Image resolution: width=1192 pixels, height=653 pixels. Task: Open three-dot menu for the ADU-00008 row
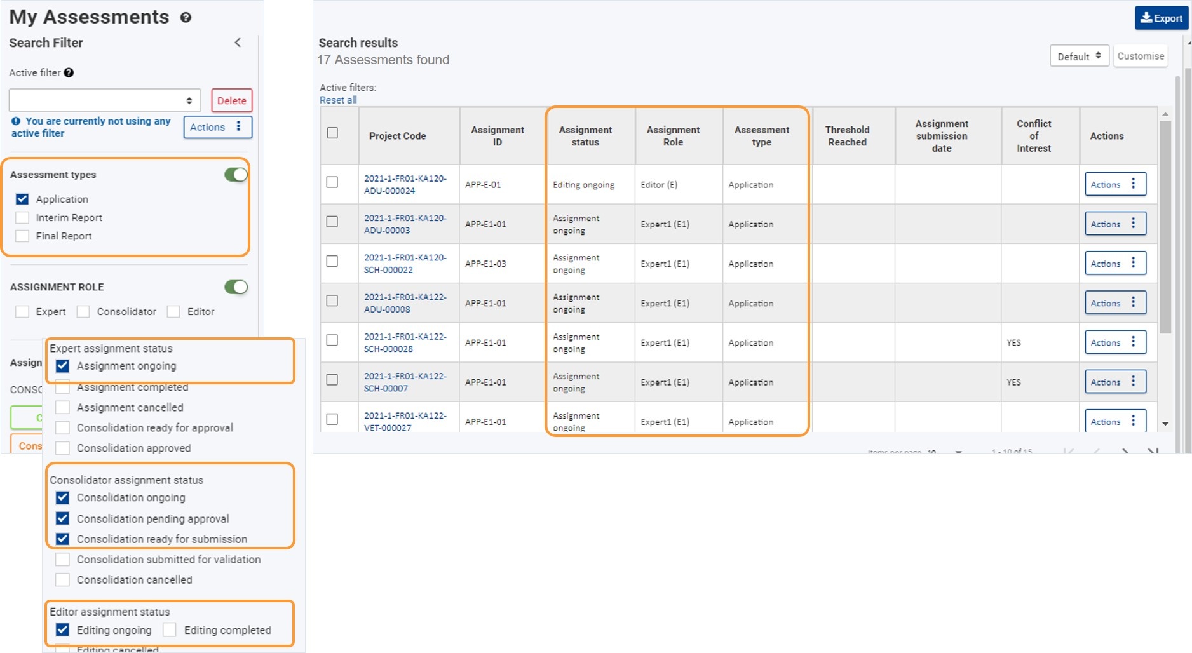pos(1133,302)
